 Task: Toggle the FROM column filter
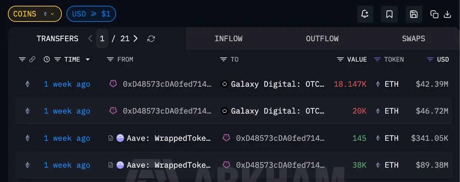coord(110,59)
